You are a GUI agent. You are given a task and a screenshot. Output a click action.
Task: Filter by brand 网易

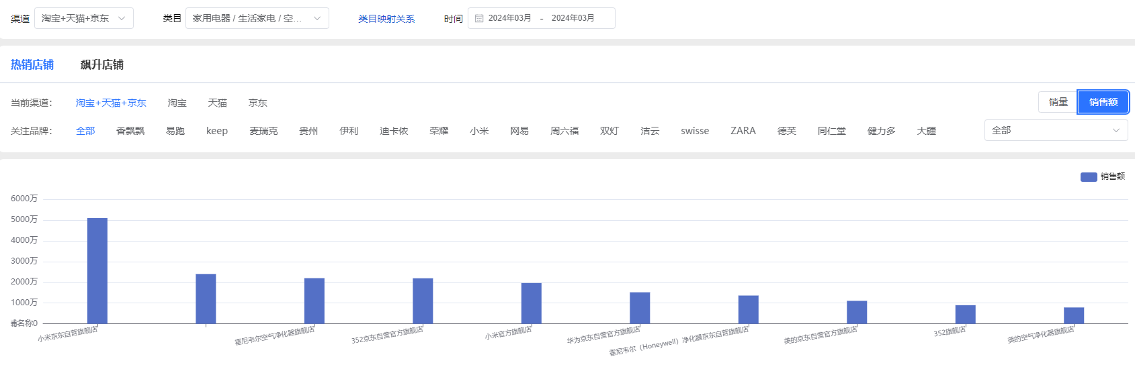coord(519,131)
